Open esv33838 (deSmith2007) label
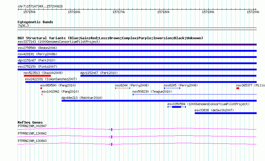Image resolution: width=265 pixels, height=161 pixels. tap(214, 110)
